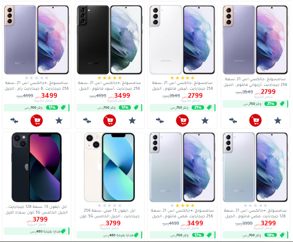
Task: Add white Galaxy S21 to cart
Action: 182,121
